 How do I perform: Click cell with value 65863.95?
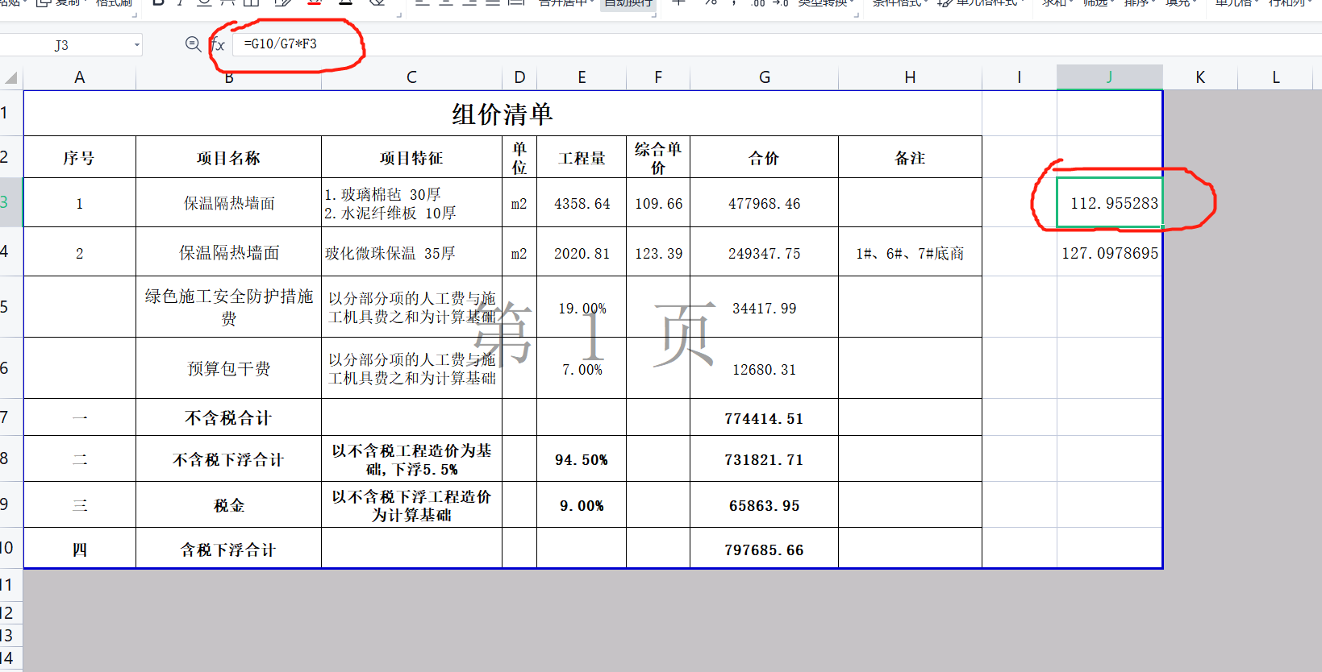(765, 505)
